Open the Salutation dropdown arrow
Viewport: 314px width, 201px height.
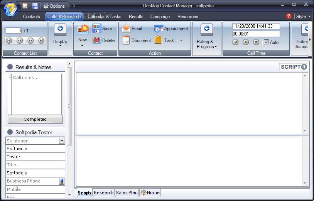(x=62, y=141)
